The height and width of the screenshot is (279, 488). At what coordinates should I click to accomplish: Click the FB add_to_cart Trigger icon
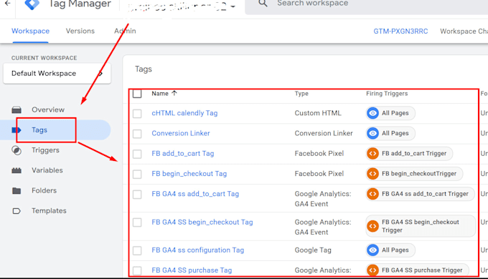click(x=372, y=153)
